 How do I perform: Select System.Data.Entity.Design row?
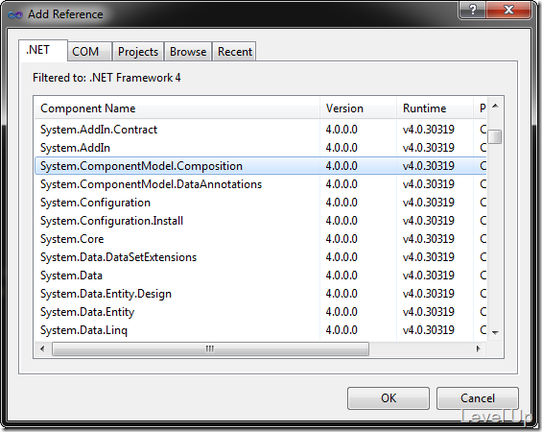click(261, 294)
